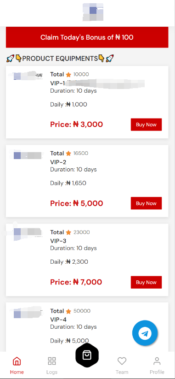Select the Logs tab label

(52, 372)
